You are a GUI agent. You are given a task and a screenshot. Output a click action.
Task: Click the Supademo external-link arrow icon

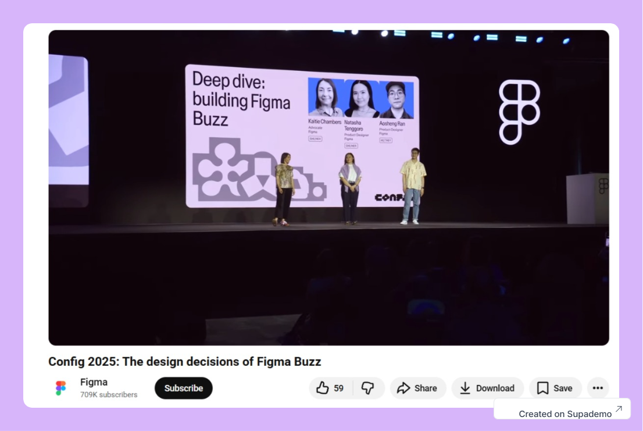pos(617,408)
